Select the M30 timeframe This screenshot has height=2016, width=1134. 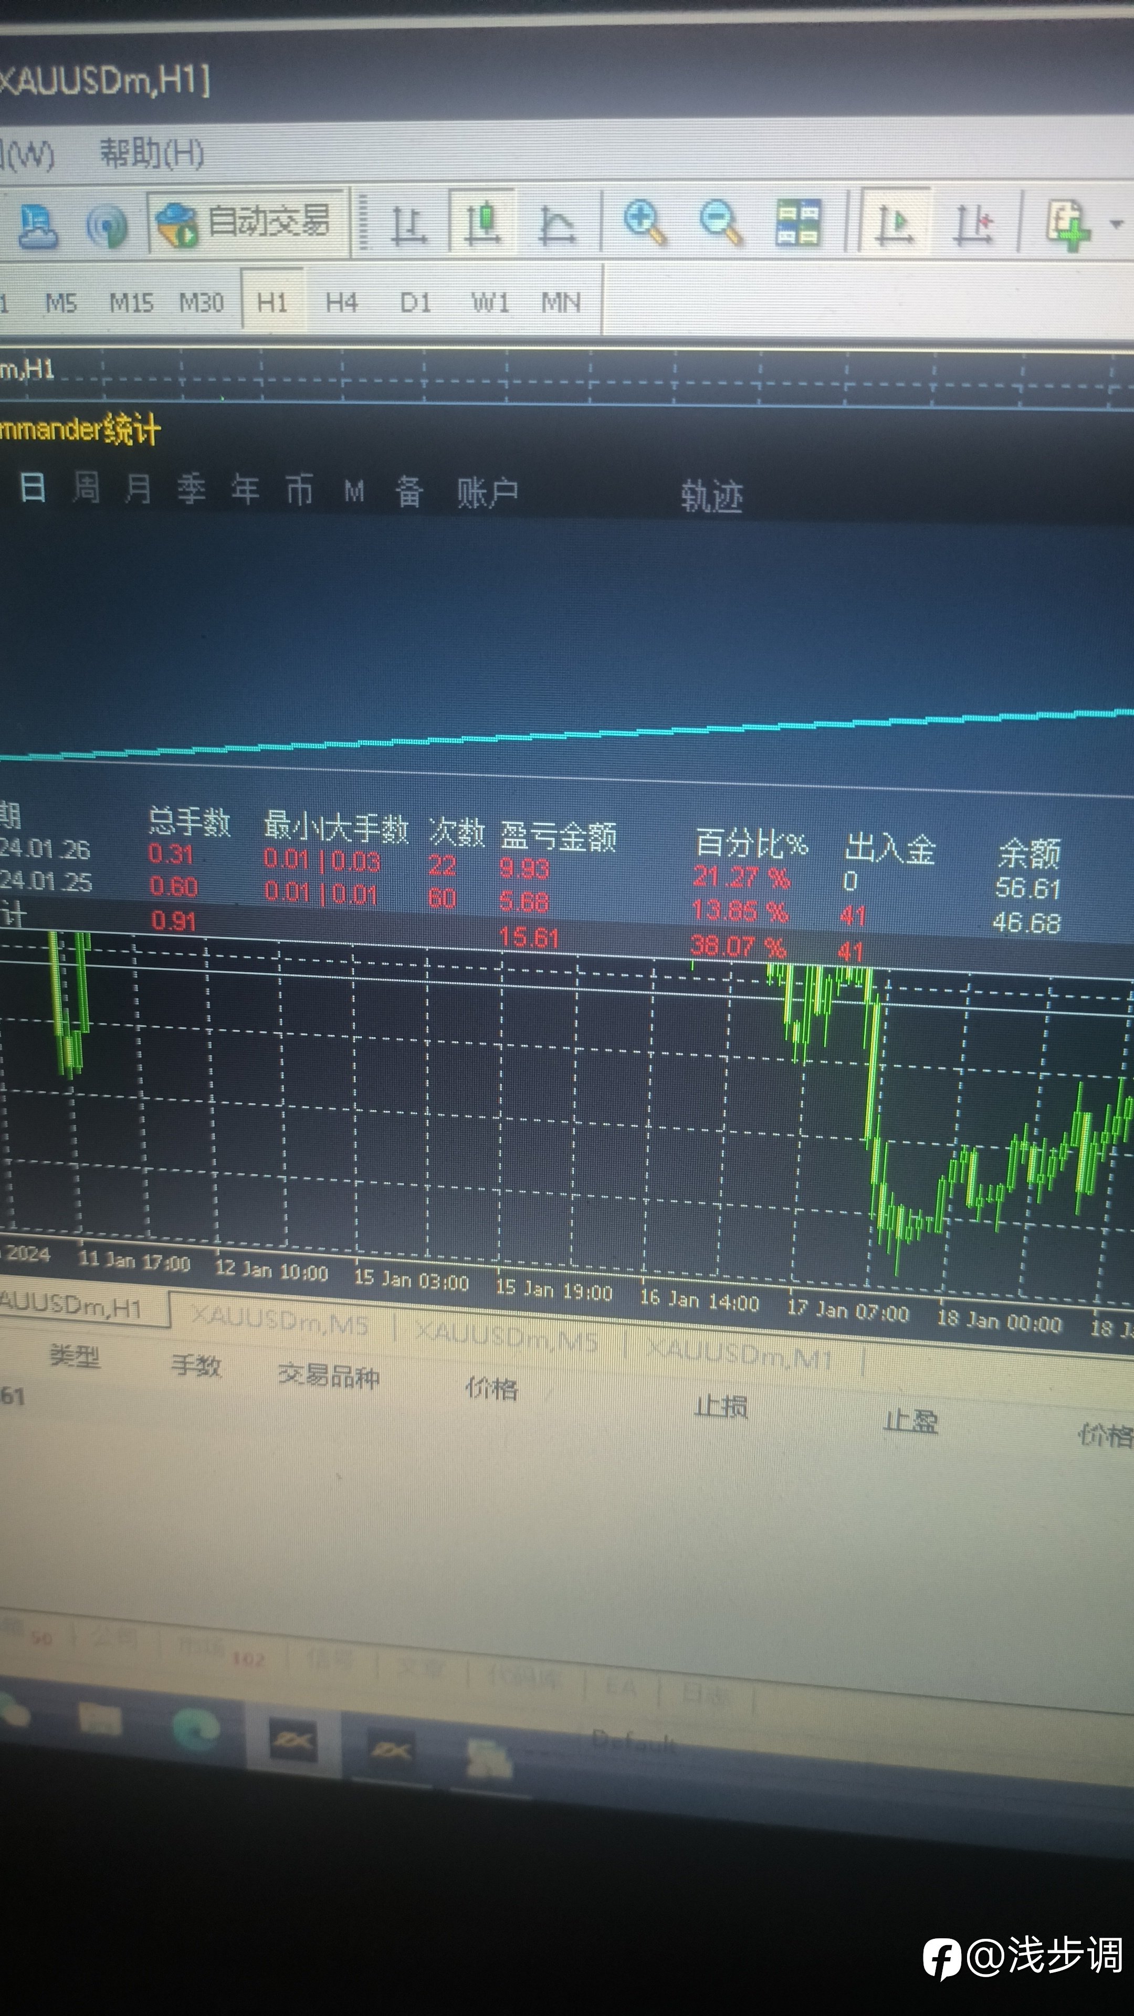202,302
